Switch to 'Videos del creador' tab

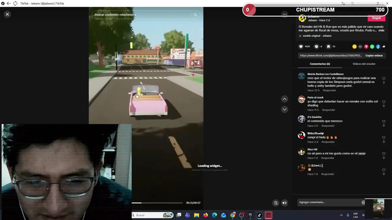pyautogui.click(x=364, y=64)
